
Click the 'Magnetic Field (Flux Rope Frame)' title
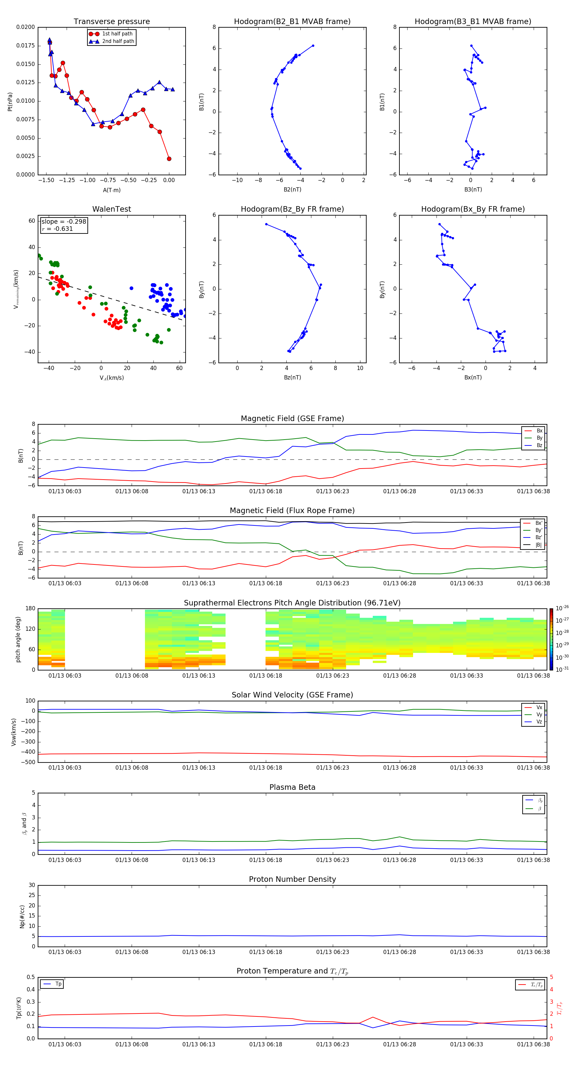point(292,511)
